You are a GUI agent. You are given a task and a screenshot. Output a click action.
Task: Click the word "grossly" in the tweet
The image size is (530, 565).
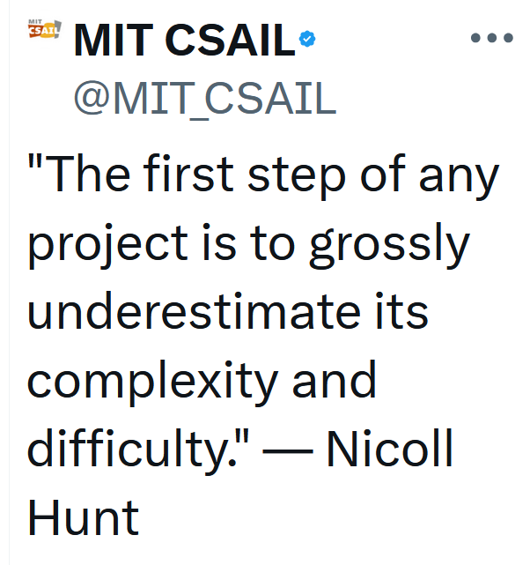coord(389,247)
